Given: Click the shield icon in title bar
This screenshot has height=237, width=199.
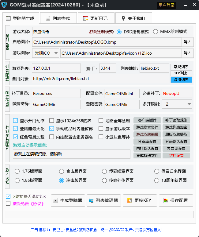Looking at the screenshot, I should click(5, 5).
